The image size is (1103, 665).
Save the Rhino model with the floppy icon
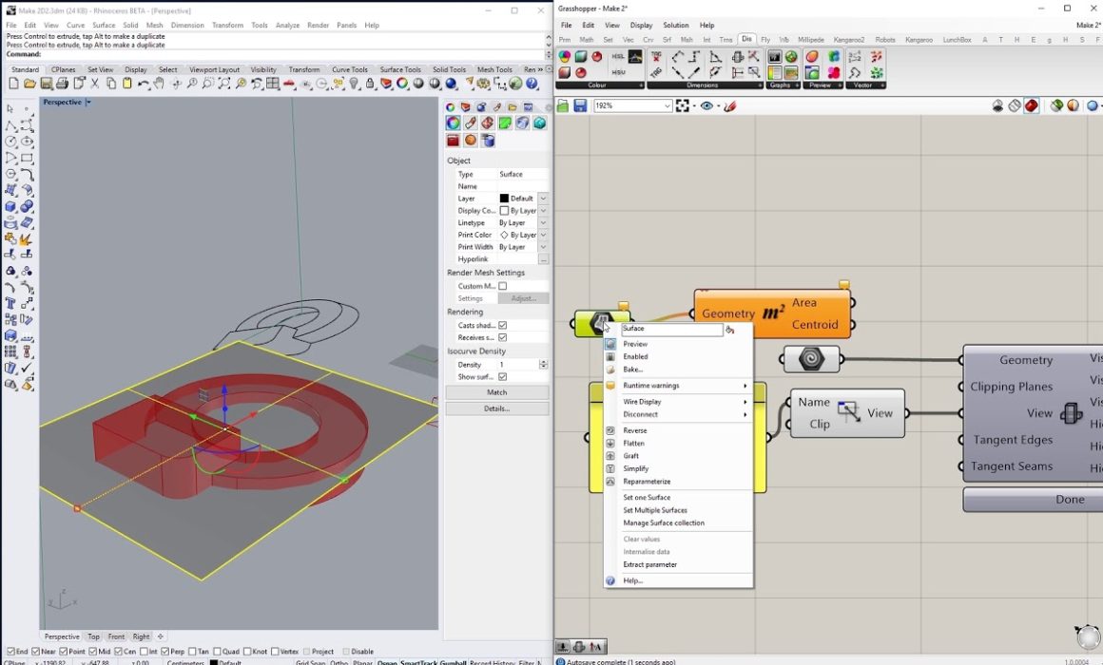tap(46, 84)
